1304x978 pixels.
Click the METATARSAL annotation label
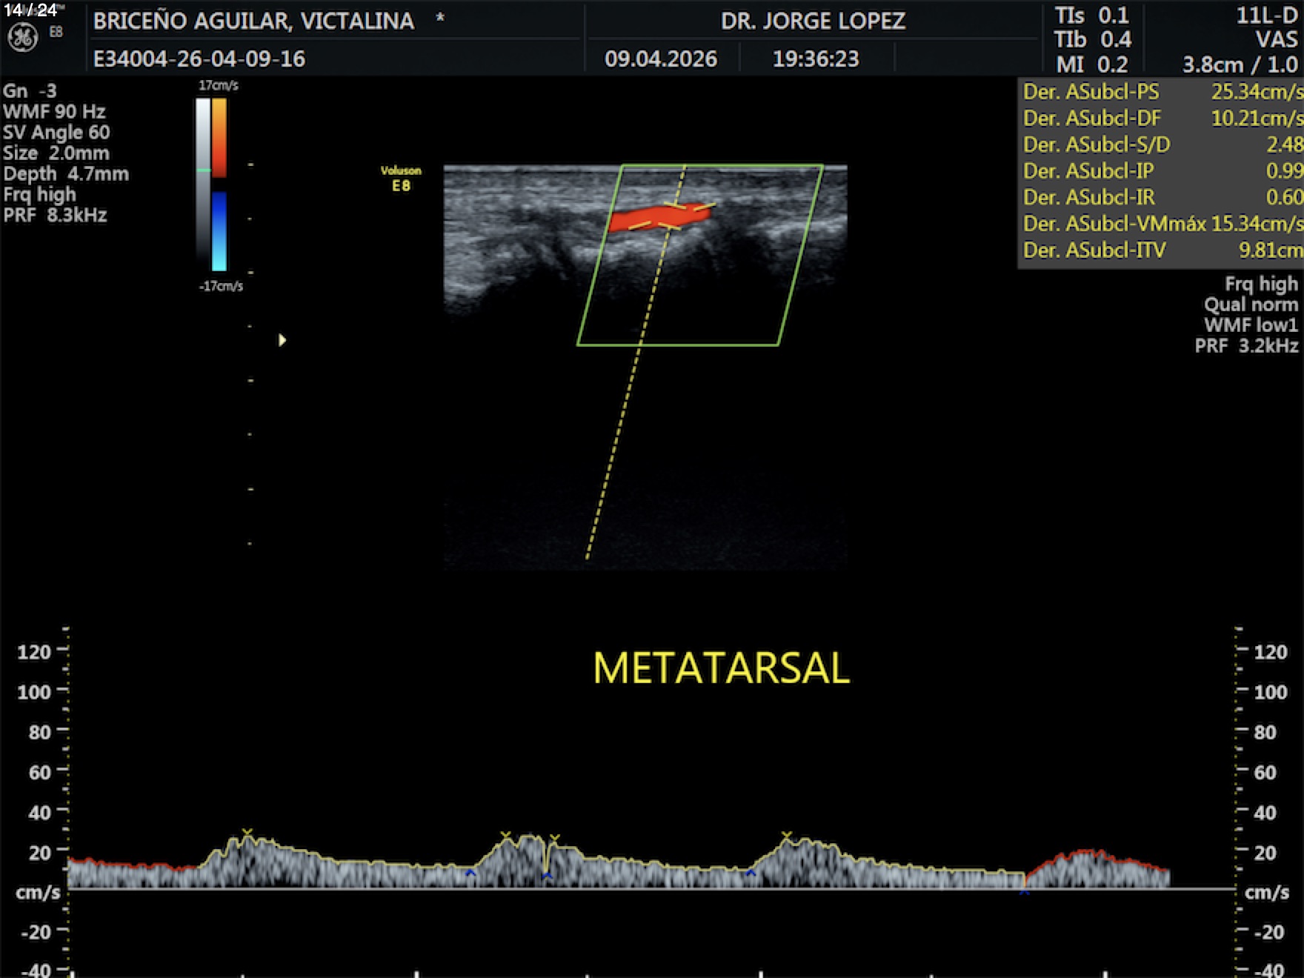(x=721, y=668)
